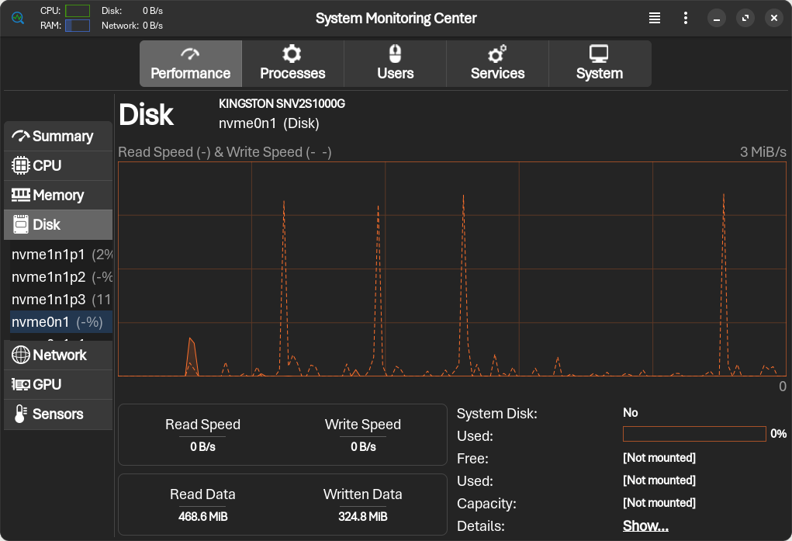This screenshot has height=541, width=792.
Task: Click the disk Used percentage bar
Action: click(x=694, y=434)
